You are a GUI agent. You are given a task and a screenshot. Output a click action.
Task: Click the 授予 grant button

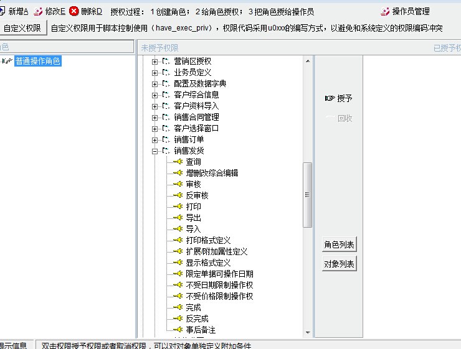point(339,98)
